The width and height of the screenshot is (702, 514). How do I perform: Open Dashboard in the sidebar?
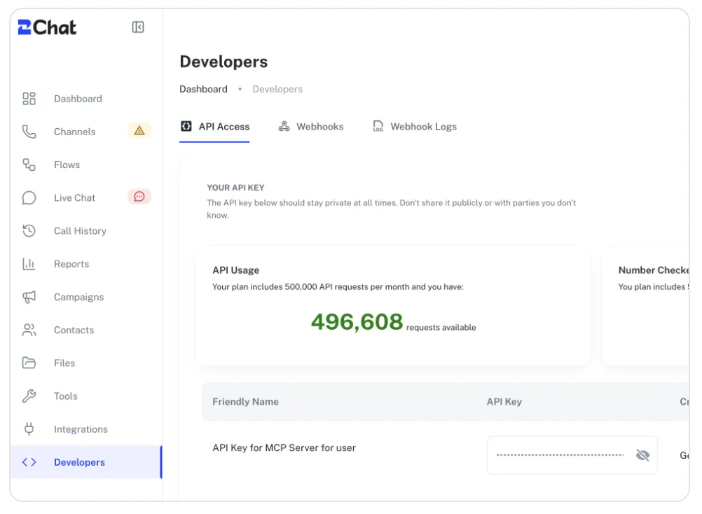pos(85,99)
